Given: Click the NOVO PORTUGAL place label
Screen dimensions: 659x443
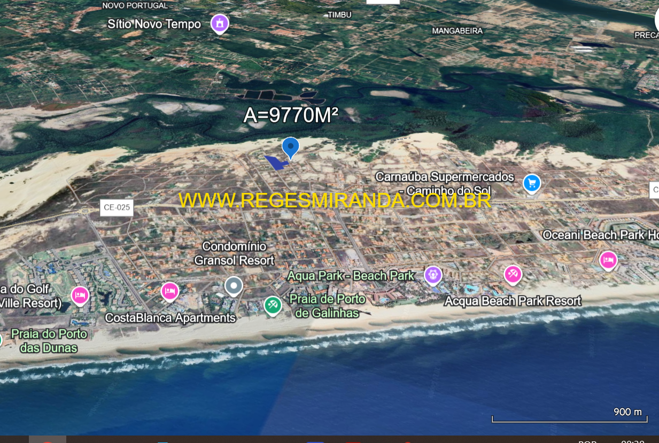Looking at the screenshot, I should coord(135,5).
